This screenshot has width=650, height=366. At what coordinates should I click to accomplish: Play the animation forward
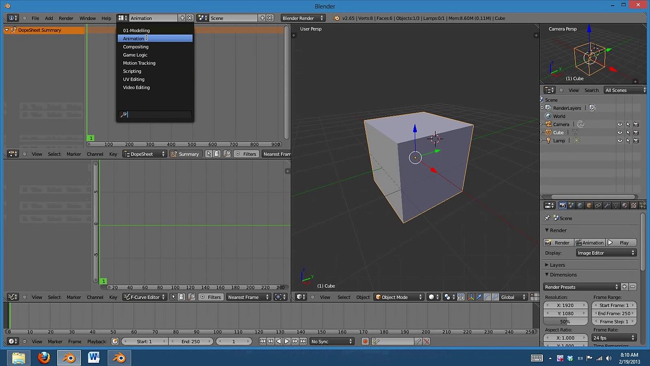point(287,342)
